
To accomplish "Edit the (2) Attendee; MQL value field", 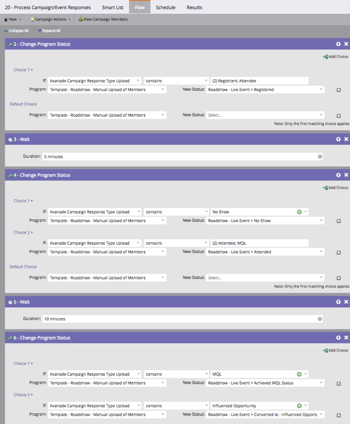I will point(259,243).
